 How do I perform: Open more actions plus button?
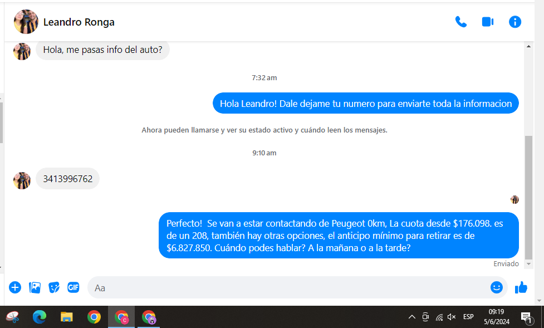click(15, 287)
